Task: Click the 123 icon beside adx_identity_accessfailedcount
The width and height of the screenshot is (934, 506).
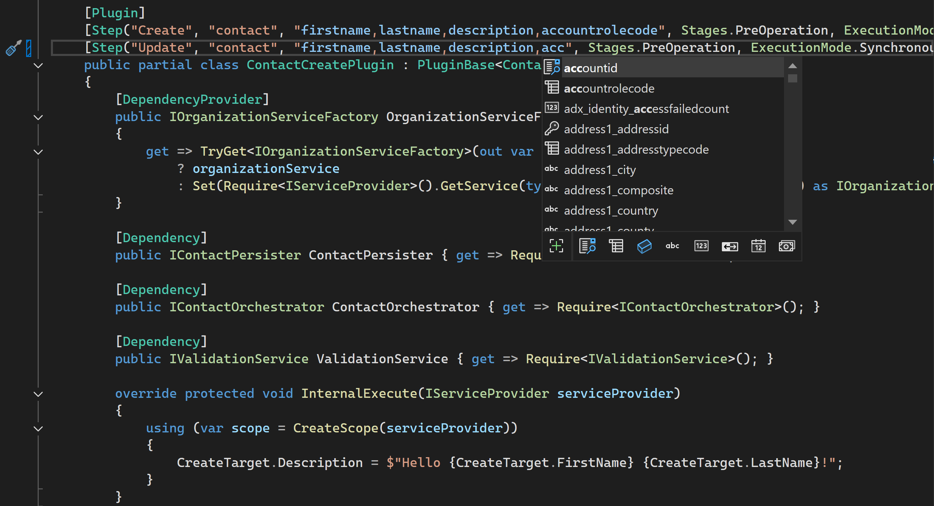Action: (552, 108)
